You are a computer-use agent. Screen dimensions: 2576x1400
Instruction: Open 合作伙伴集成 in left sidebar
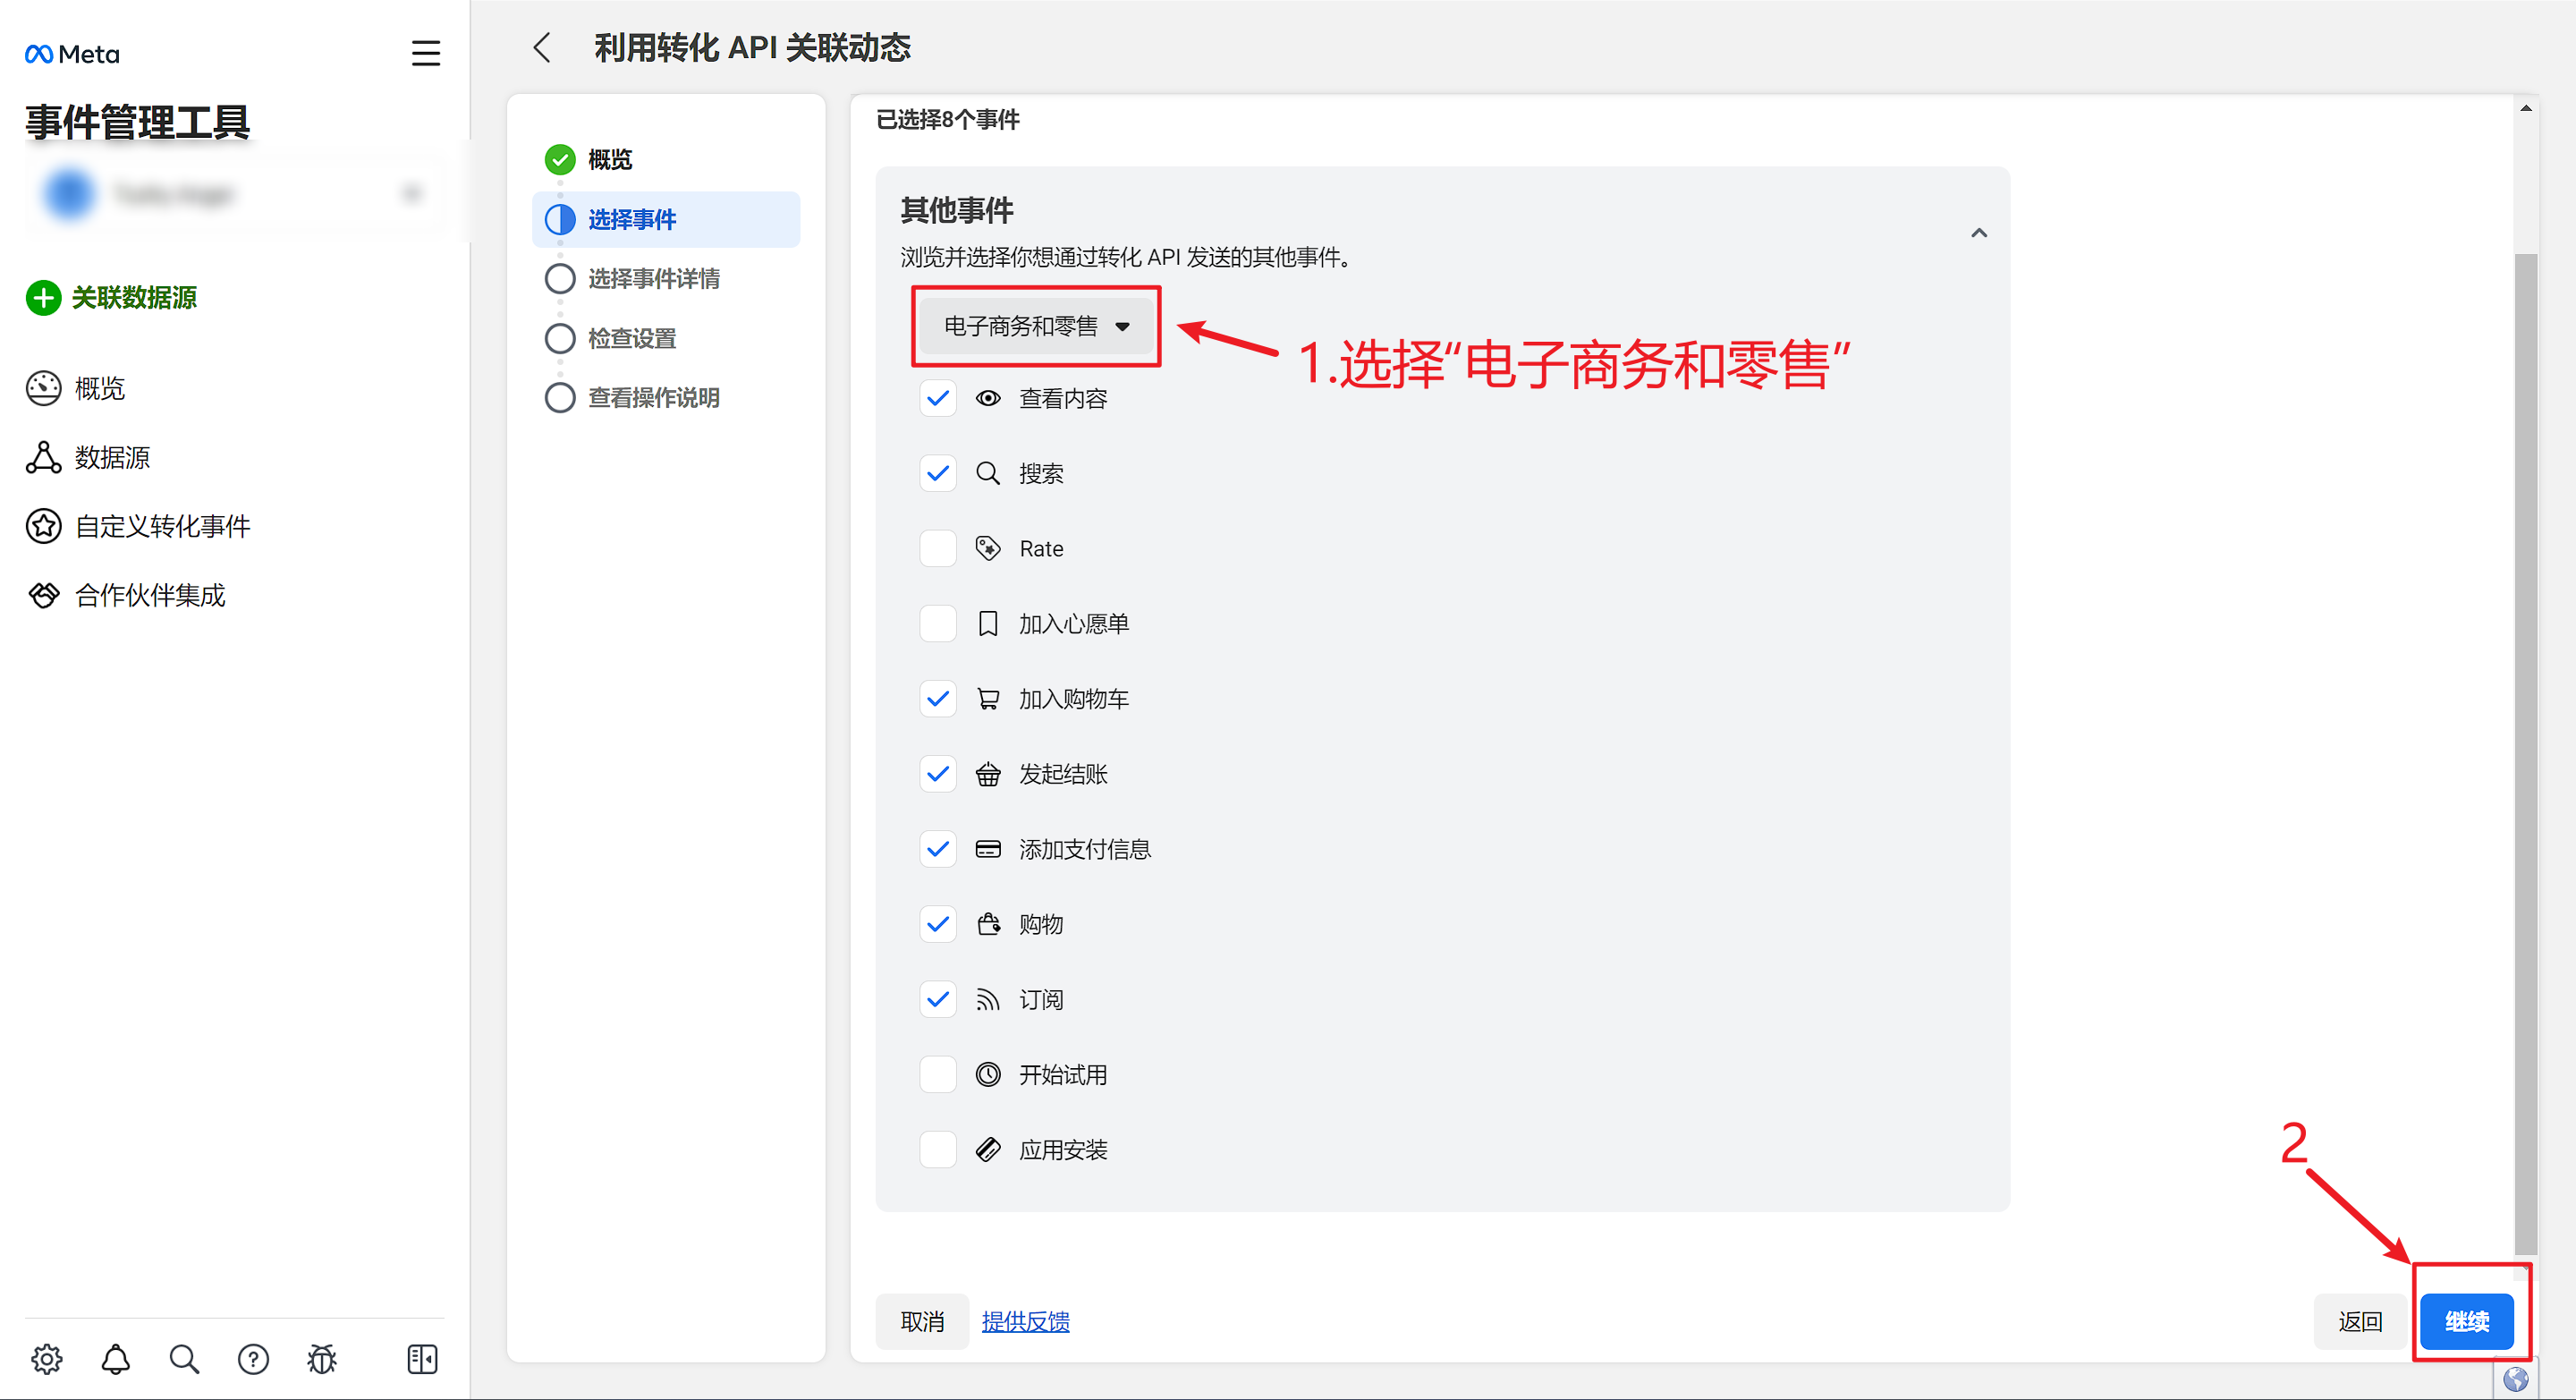pos(126,595)
